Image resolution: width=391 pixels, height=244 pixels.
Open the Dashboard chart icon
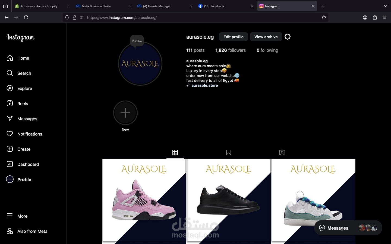pyautogui.click(x=10, y=164)
